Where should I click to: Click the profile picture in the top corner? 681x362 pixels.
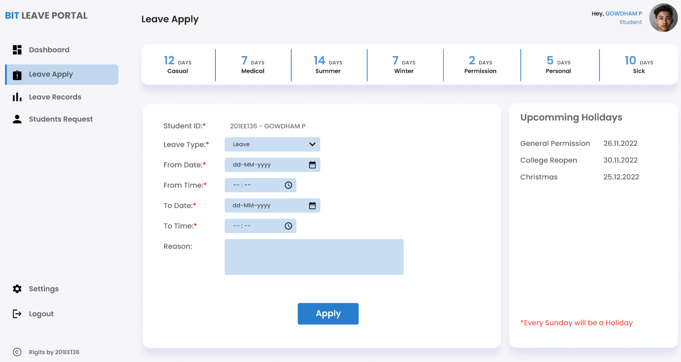click(663, 17)
